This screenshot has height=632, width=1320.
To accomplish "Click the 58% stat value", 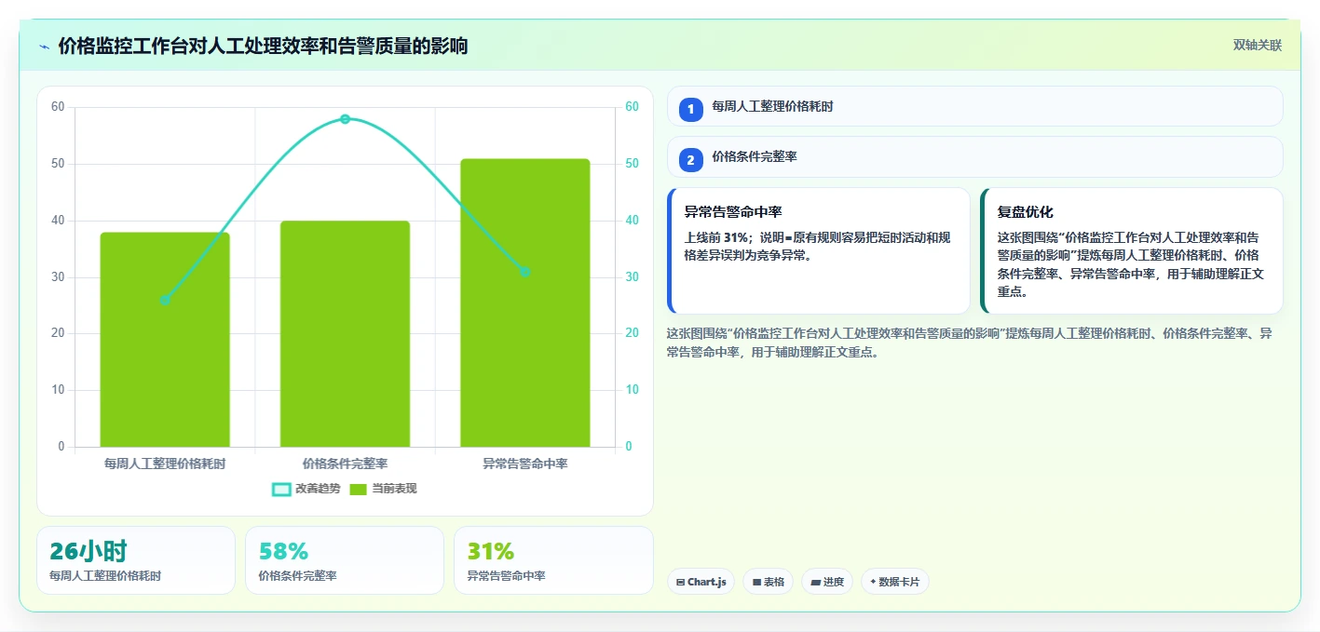I will point(283,551).
